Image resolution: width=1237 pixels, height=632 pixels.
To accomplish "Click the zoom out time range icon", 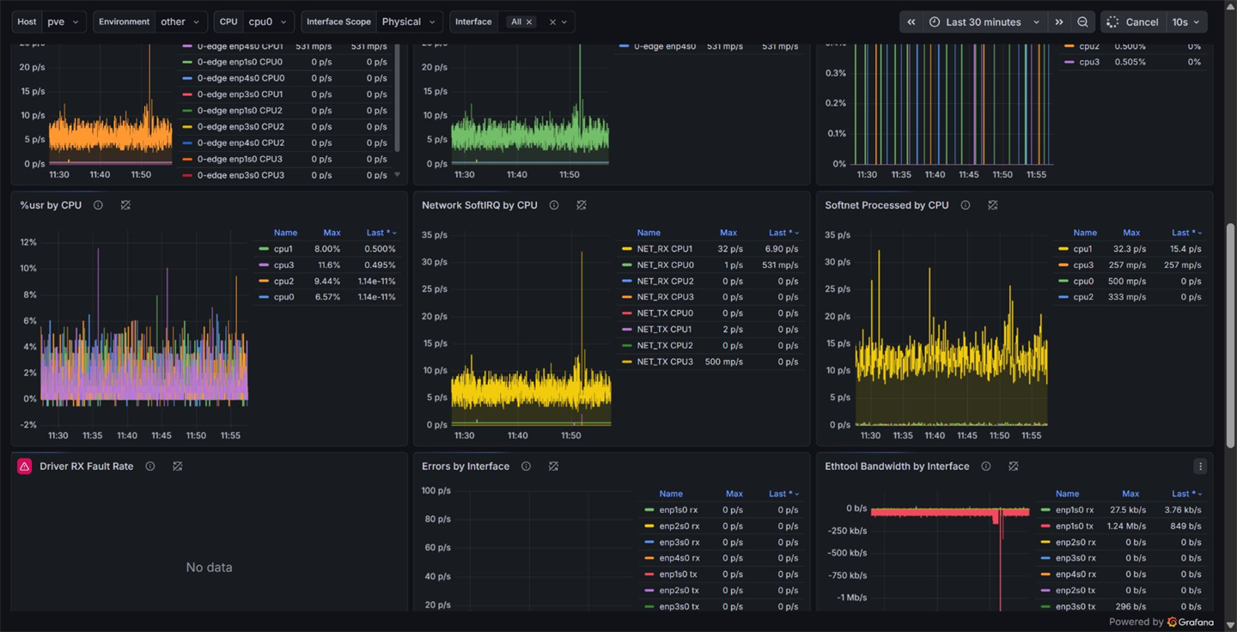I will click(1082, 22).
